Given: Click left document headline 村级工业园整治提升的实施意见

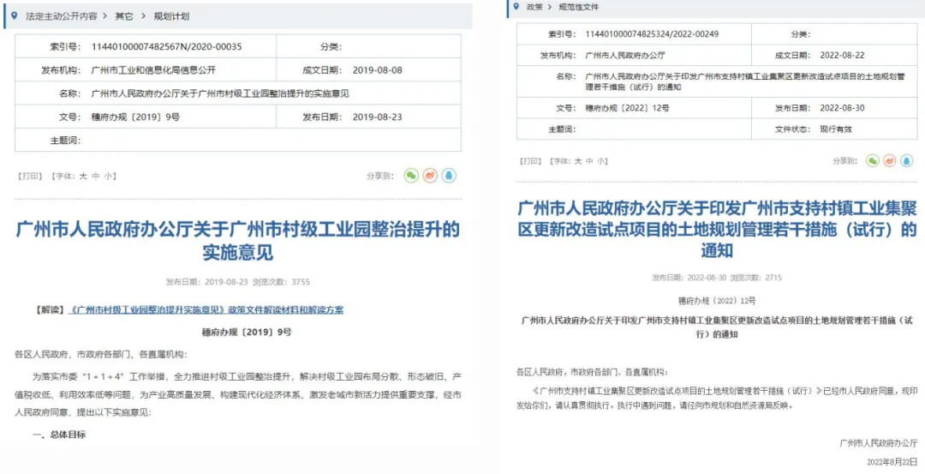Looking at the screenshot, I should [x=237, y=241].
